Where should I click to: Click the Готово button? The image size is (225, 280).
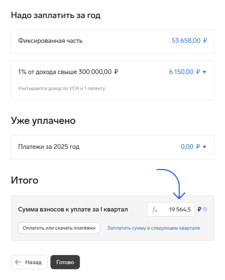click(65, 262)
